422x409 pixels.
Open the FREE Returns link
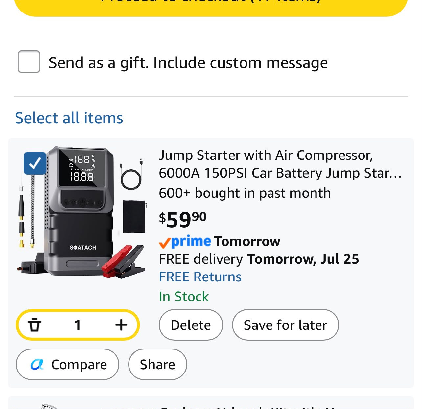point(200,277)
